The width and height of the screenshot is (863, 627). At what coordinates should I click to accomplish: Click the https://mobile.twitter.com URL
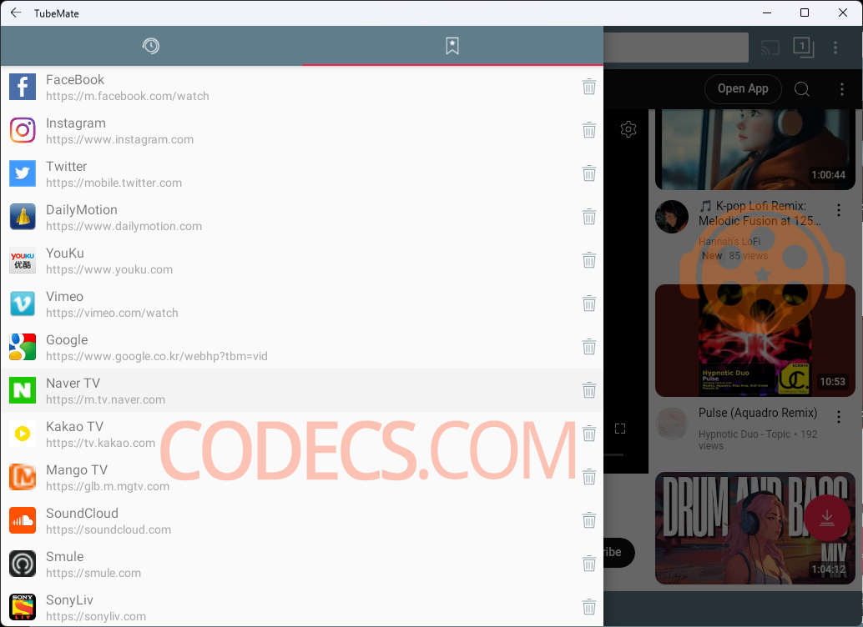point(114,183)
